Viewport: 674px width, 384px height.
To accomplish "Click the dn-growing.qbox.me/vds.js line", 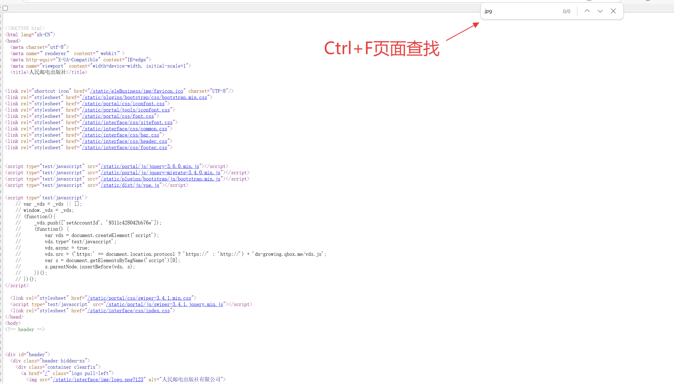I will [171, 254].
